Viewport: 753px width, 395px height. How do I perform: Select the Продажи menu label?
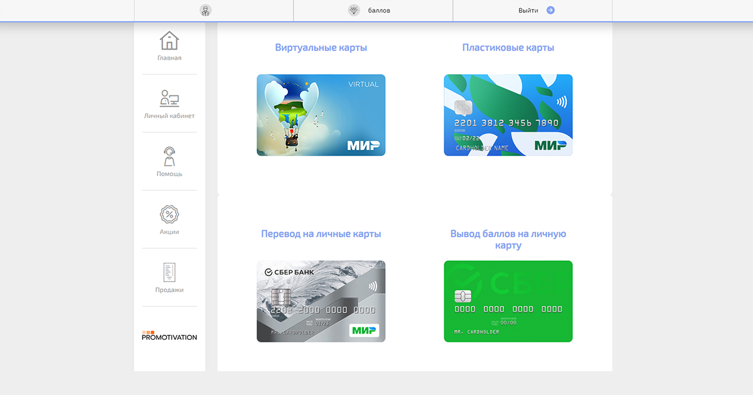coord(169,290)
